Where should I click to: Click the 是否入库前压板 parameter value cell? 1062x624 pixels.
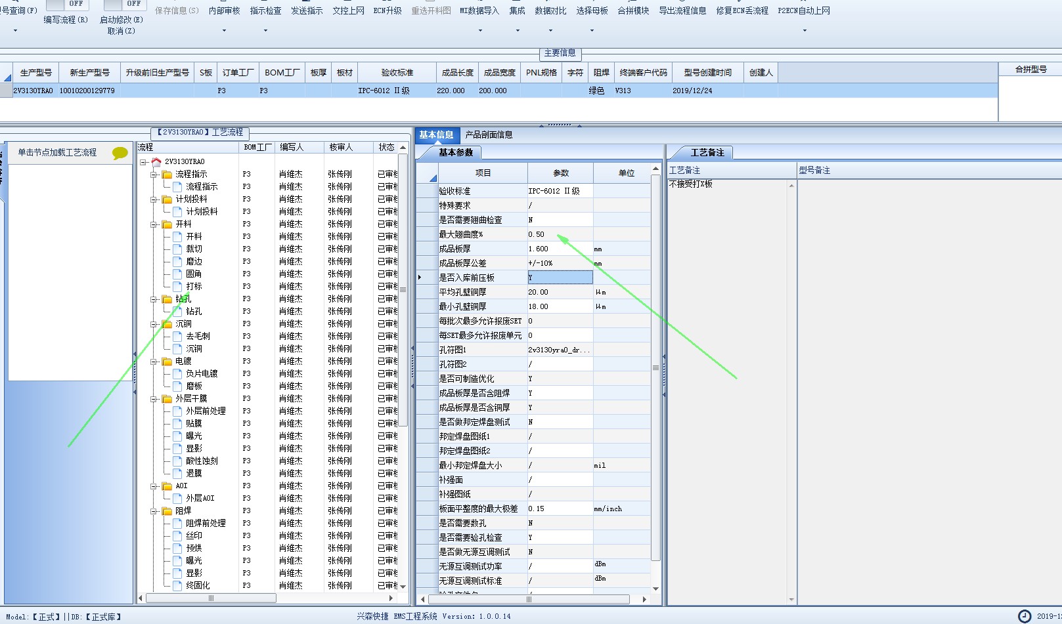click(x=560, y=278)
